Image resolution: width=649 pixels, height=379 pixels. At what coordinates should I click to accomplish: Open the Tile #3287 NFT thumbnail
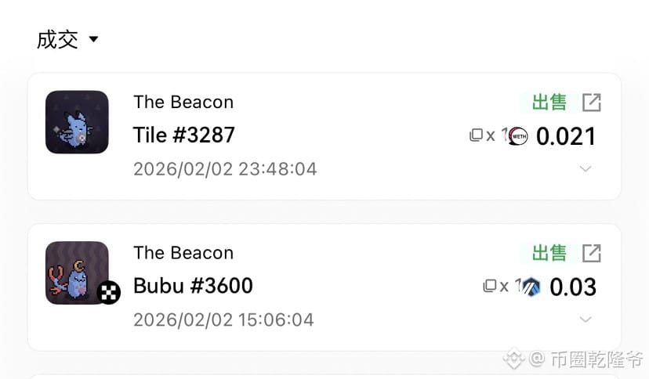[77, 122]
